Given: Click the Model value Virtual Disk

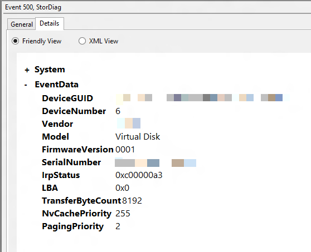Looking at the screenshot, I should [x=138, y=137].
